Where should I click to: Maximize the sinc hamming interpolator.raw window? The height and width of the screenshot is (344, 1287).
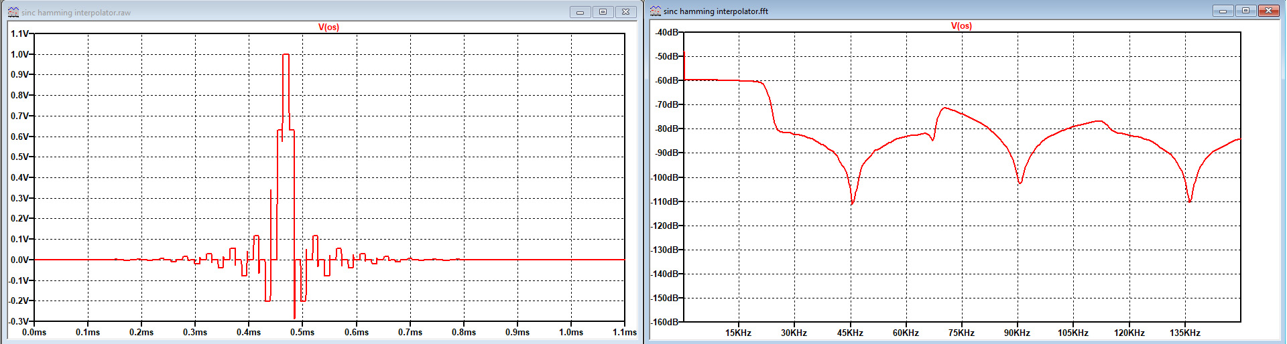603,12
